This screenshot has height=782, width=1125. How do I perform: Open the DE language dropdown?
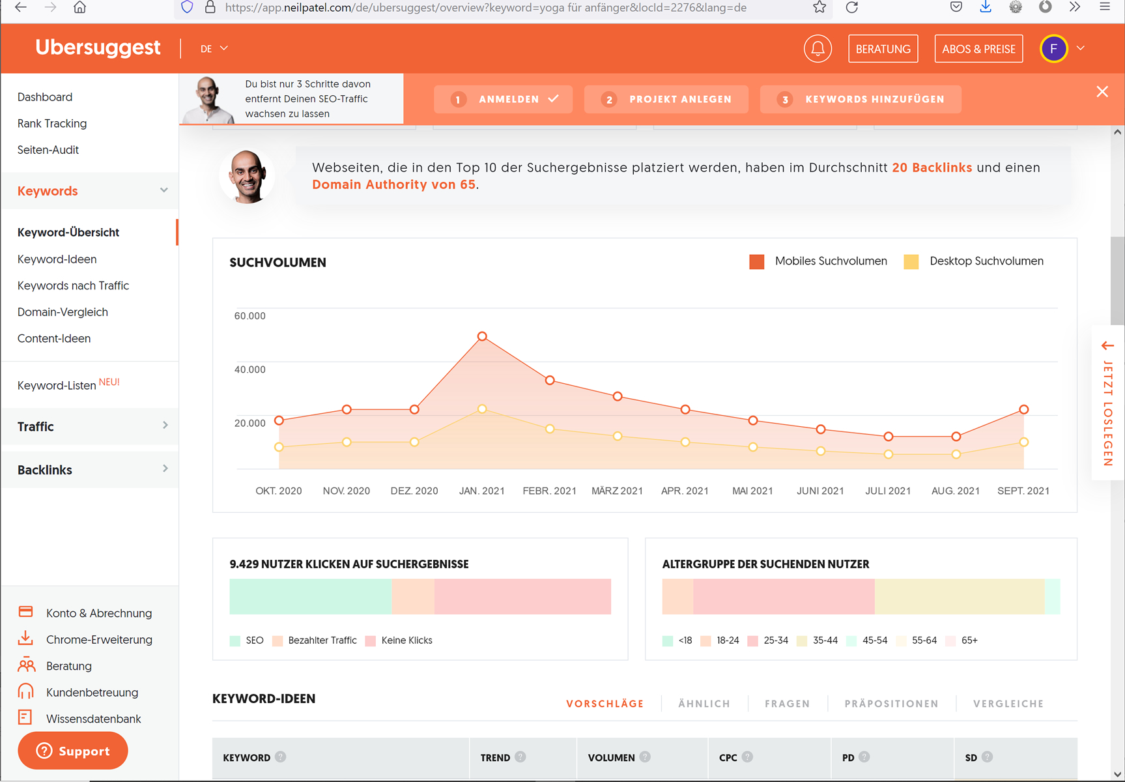tap(214, 48)
